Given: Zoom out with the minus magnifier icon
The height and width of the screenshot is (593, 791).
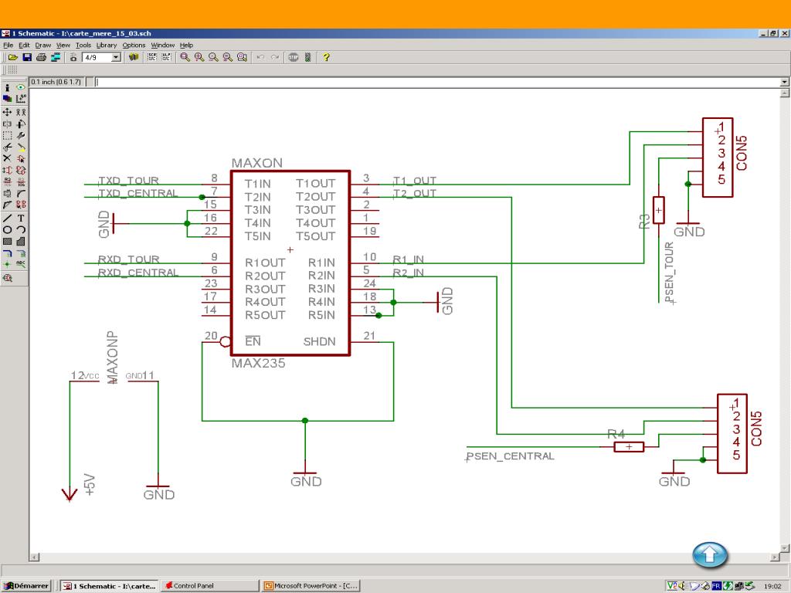Looking at the screenshot, I should (213, 57).
